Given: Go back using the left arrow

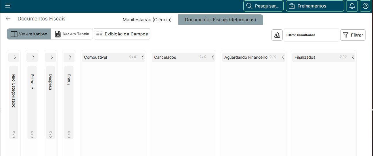Looking at the screenshot, I should [8, 19].
